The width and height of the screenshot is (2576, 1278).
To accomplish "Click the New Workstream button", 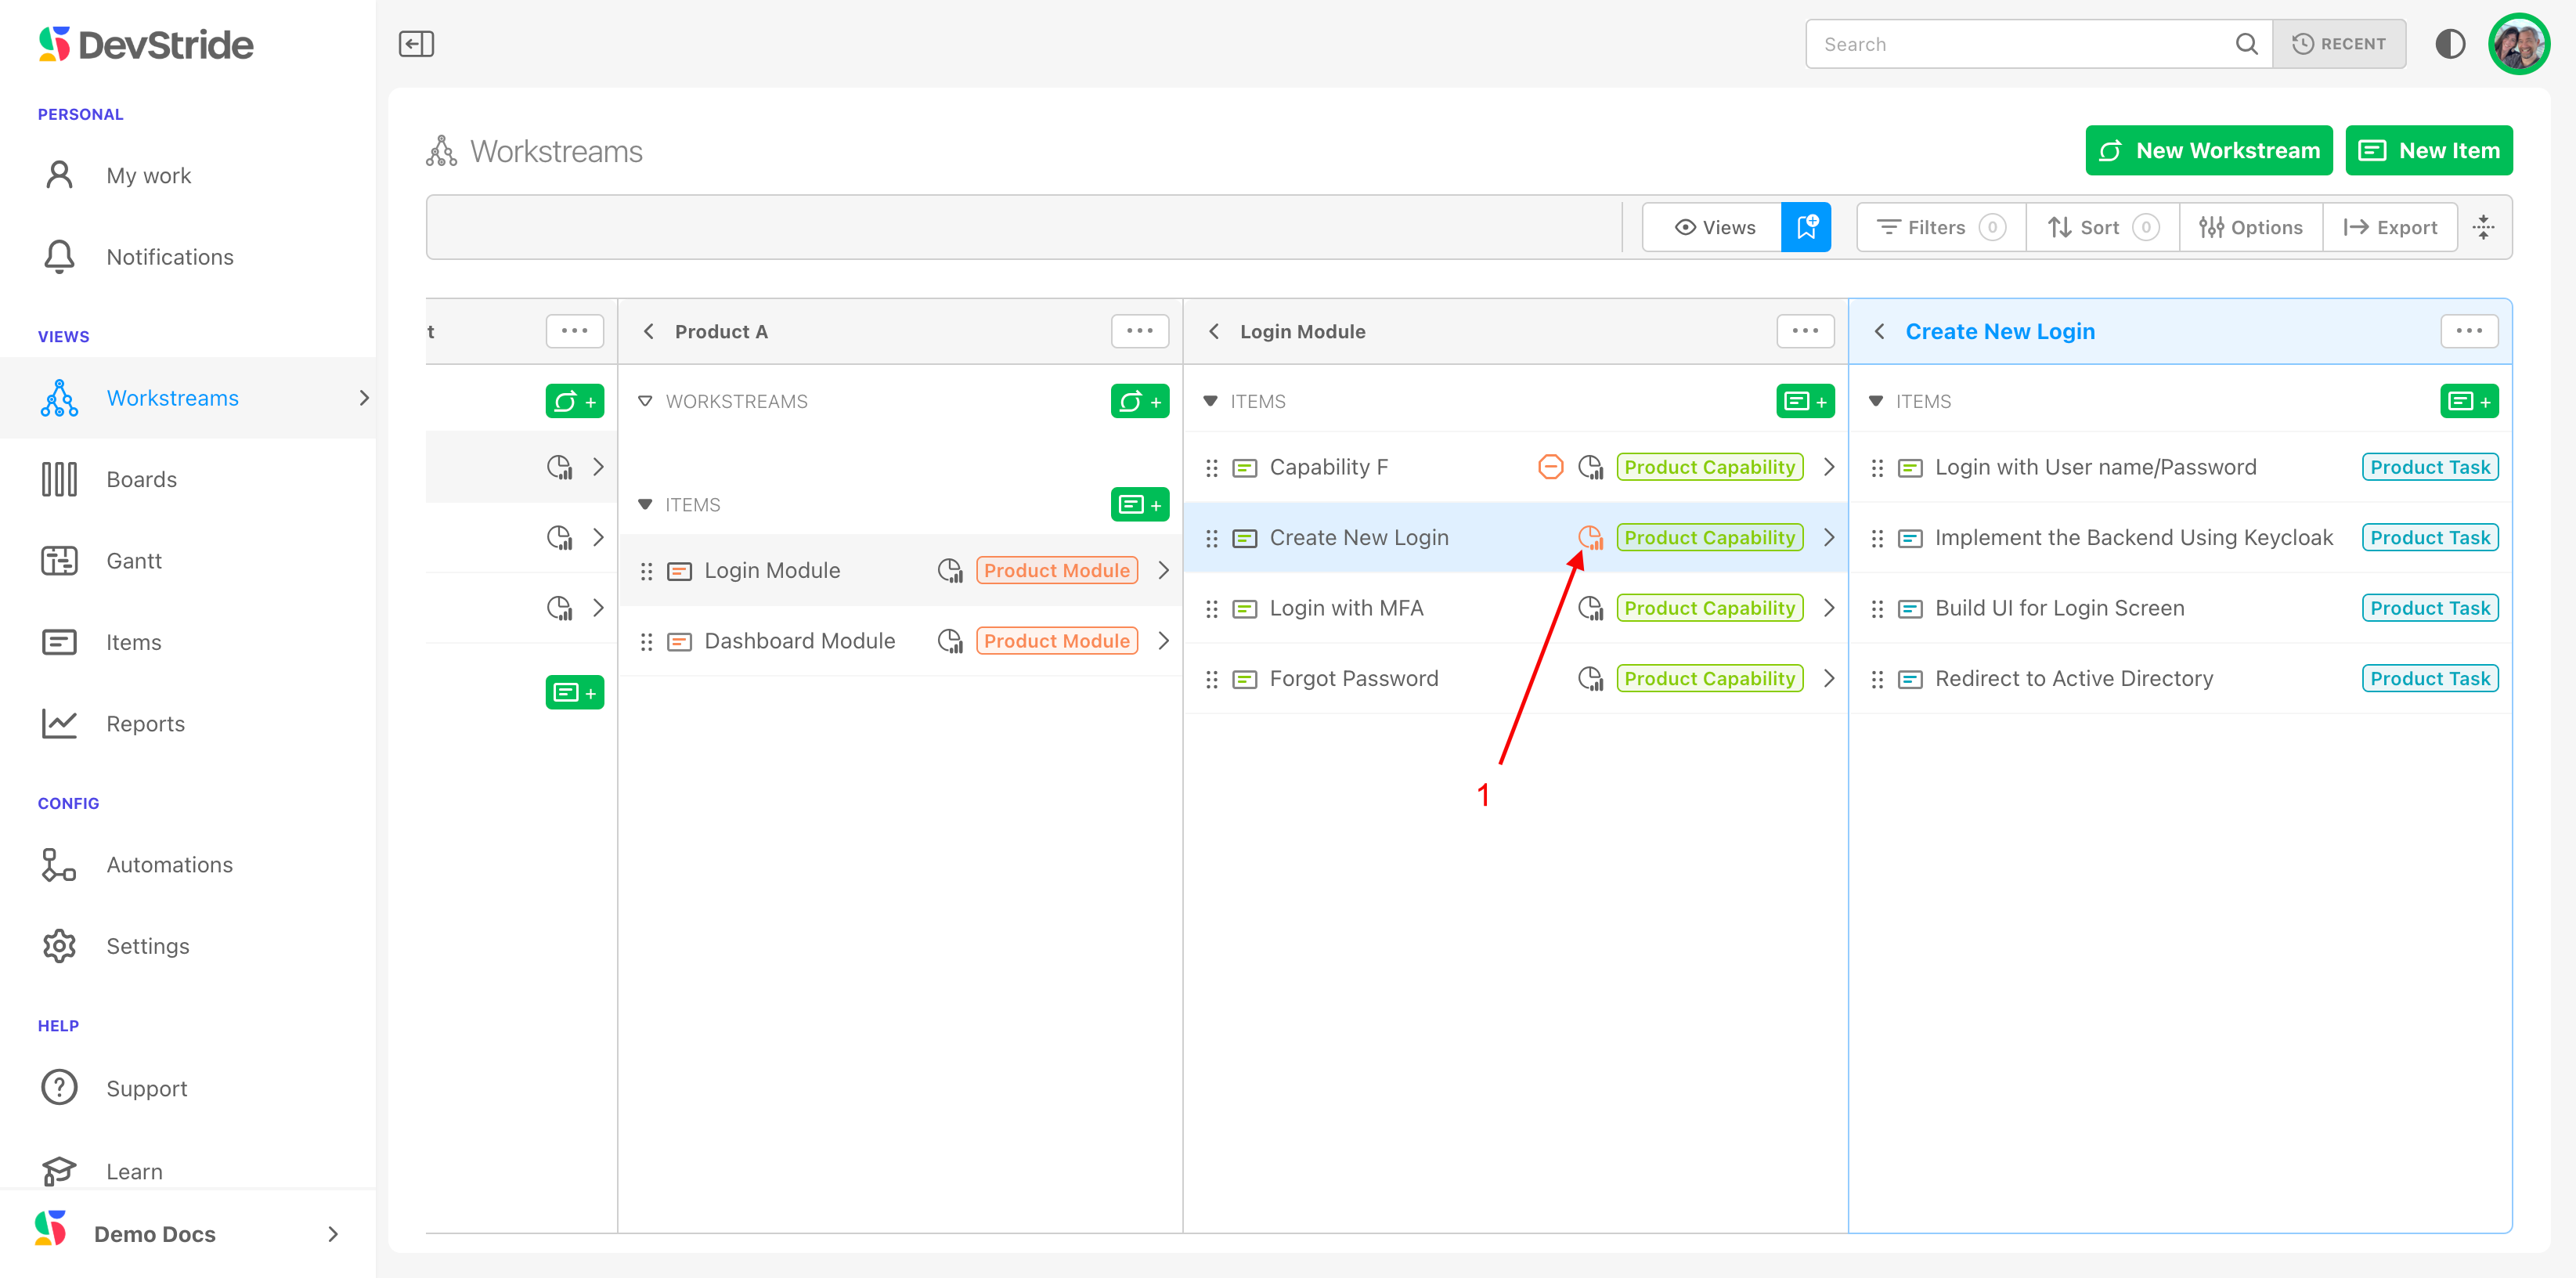I will click(2208, 150).
